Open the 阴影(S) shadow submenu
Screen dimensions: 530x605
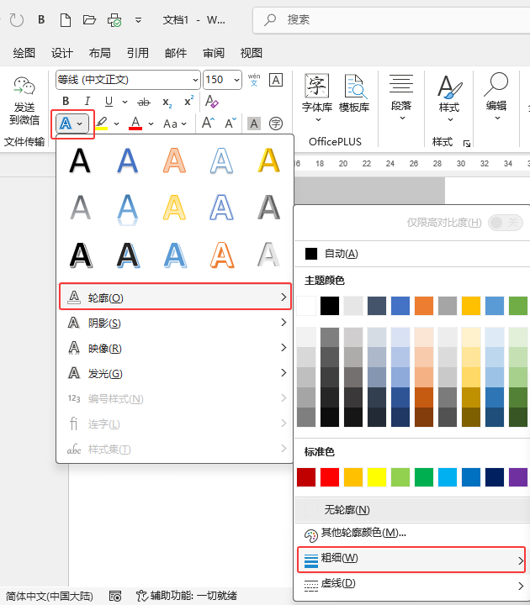point(175,323)
